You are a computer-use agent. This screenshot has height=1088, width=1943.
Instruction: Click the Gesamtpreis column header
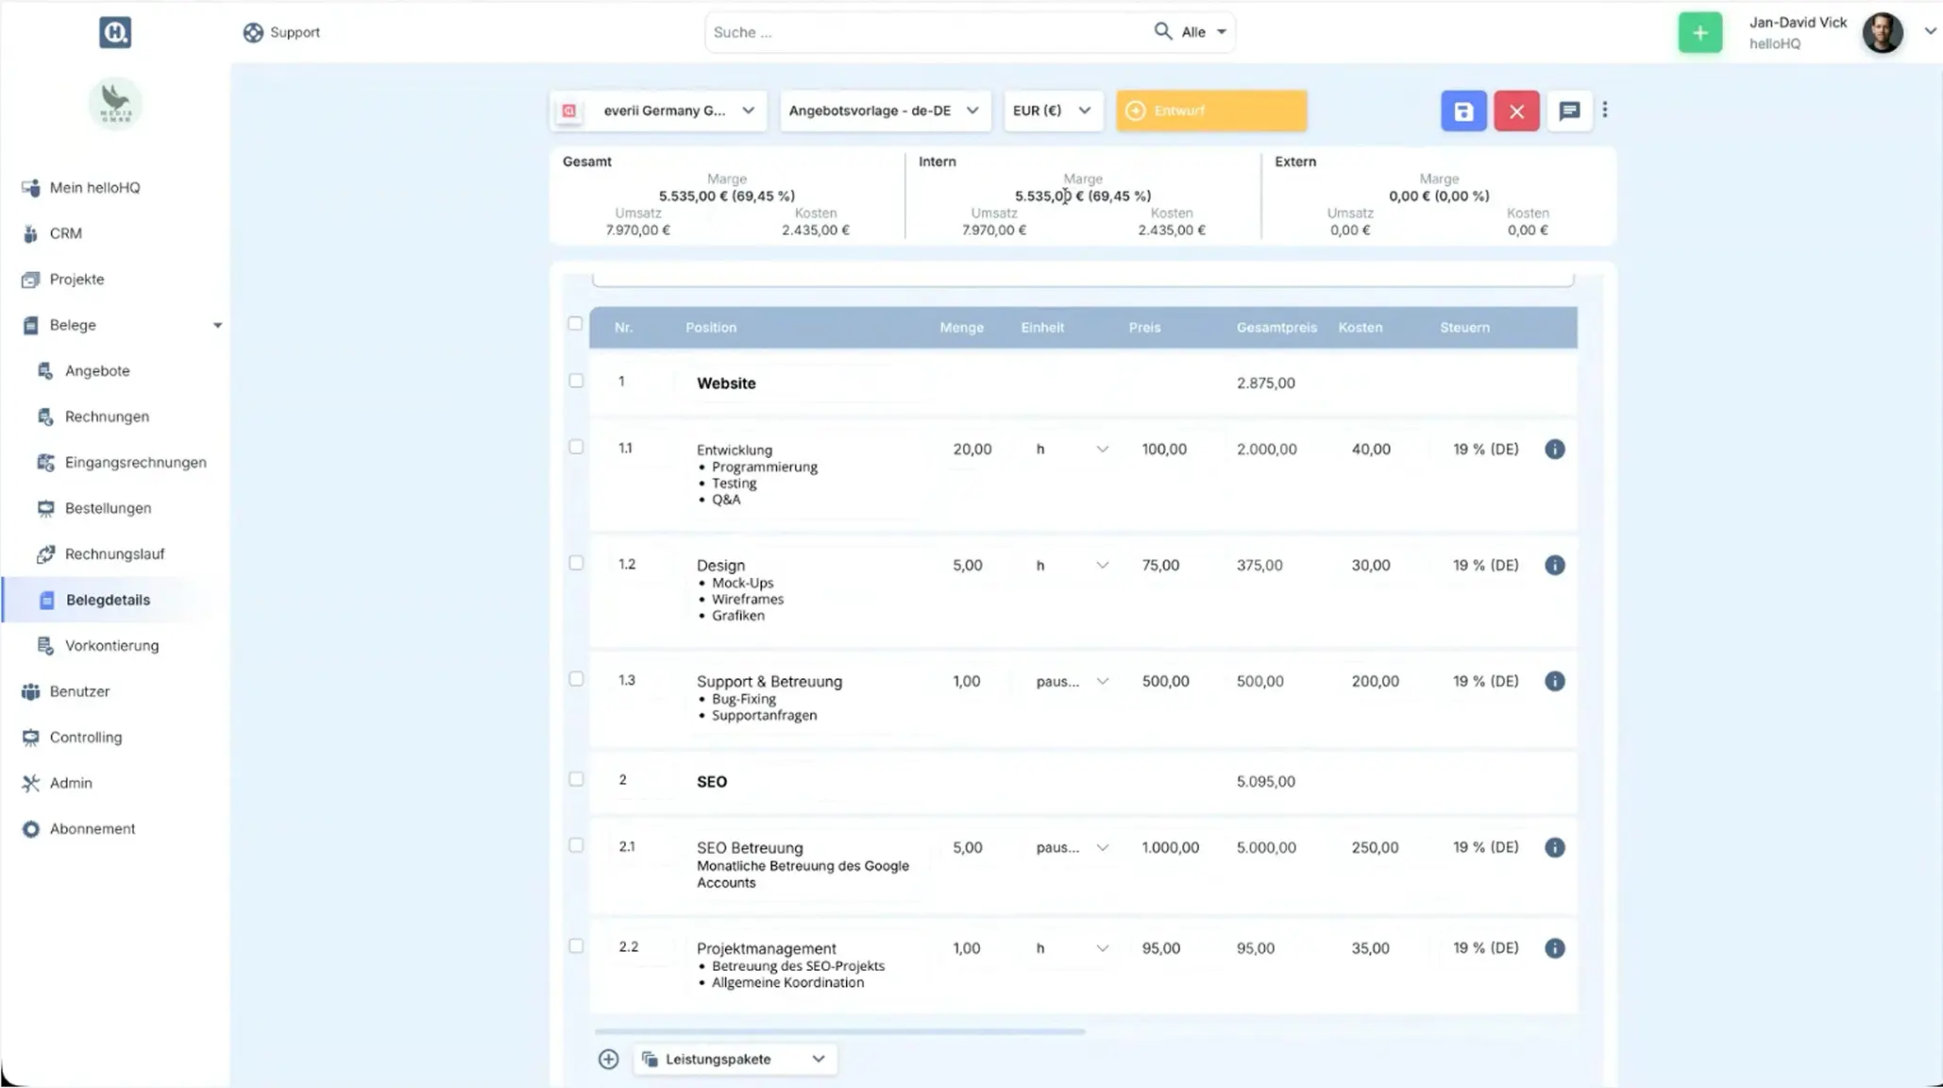pyautogui.click(x=1276, y=328)
